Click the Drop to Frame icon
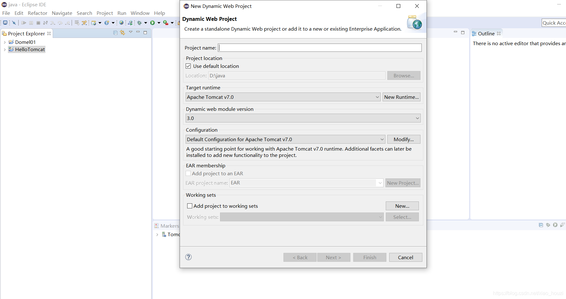Image resolution: width=566 pixels, height=299 pixels. (x=77, y=23)
